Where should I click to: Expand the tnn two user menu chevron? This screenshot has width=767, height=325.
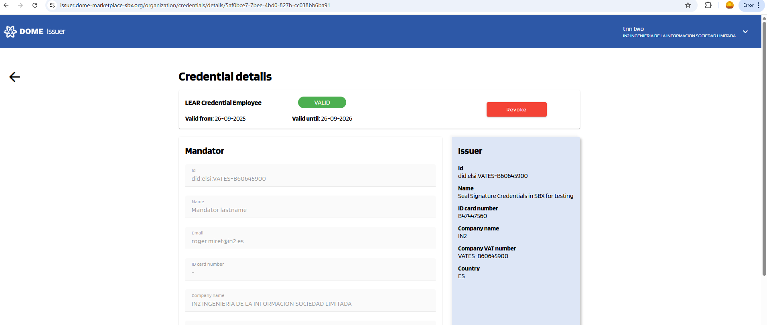coord(745,32)
